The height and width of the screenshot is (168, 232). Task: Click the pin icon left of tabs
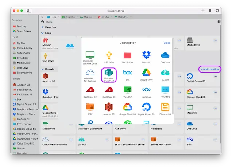[42, 17]
